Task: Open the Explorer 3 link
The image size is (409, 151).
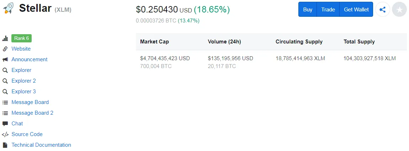Action: 23,92
